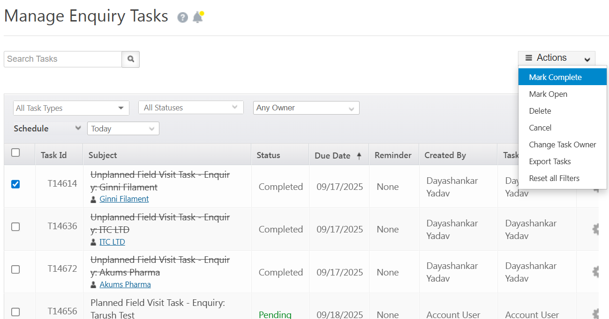Select Mark Complete from Actions menu
This screenshot has height=319, width=609.
[555, 77]
